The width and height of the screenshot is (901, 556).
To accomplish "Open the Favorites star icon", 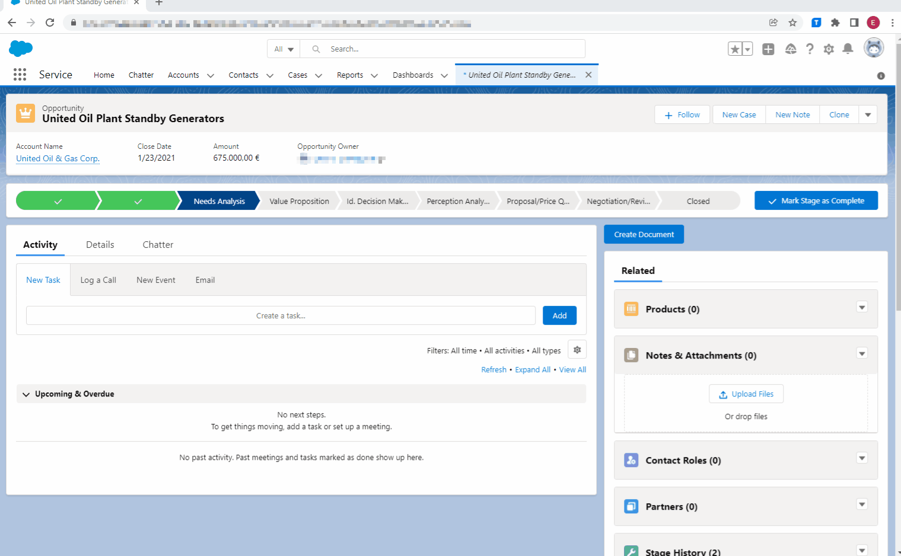I will tap(735, 49).
